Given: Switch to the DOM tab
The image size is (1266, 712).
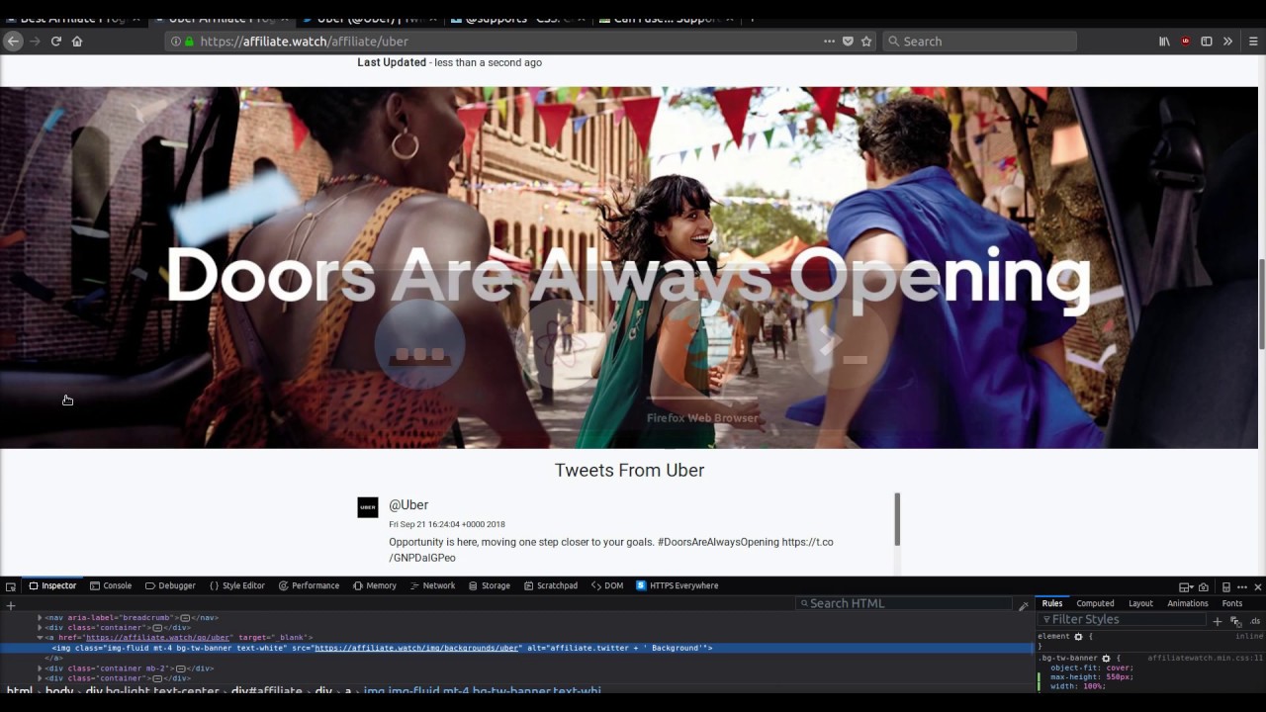Looking at the screenshot, I should coord(607,586).
